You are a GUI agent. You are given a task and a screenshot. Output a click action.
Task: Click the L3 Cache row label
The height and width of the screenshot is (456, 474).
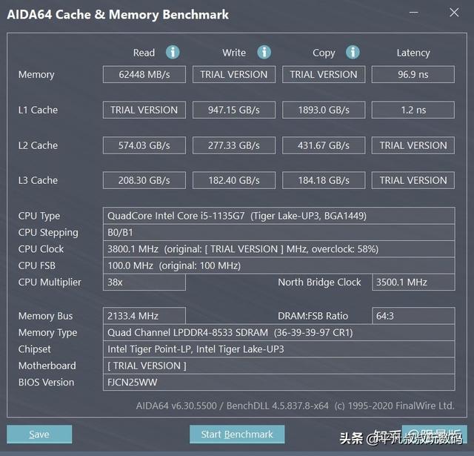click(38, 180)
